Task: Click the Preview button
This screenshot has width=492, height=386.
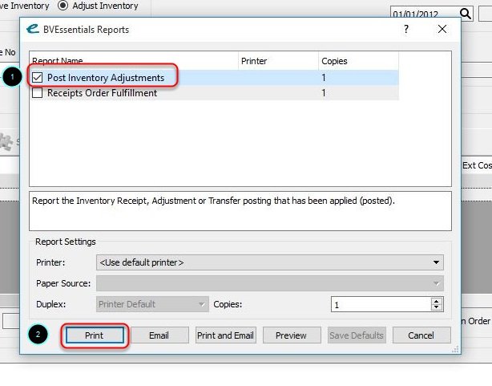Action: 292,335
